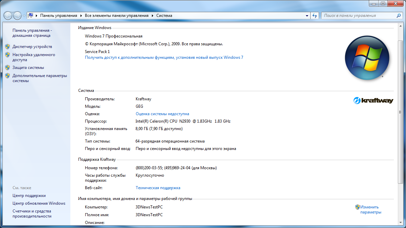Open Техническая поддержка website link
The height and width of the screenshot is (228, 406).
pyautogui.click(x=158, y=188)
